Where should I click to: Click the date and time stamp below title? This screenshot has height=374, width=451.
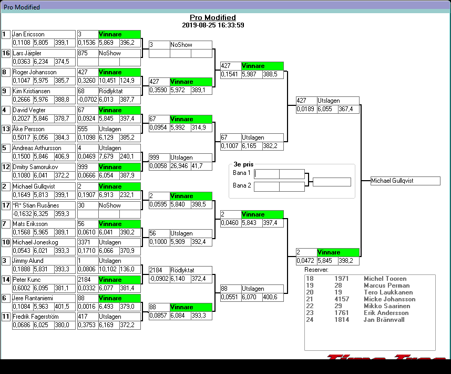tap(212, 25)
